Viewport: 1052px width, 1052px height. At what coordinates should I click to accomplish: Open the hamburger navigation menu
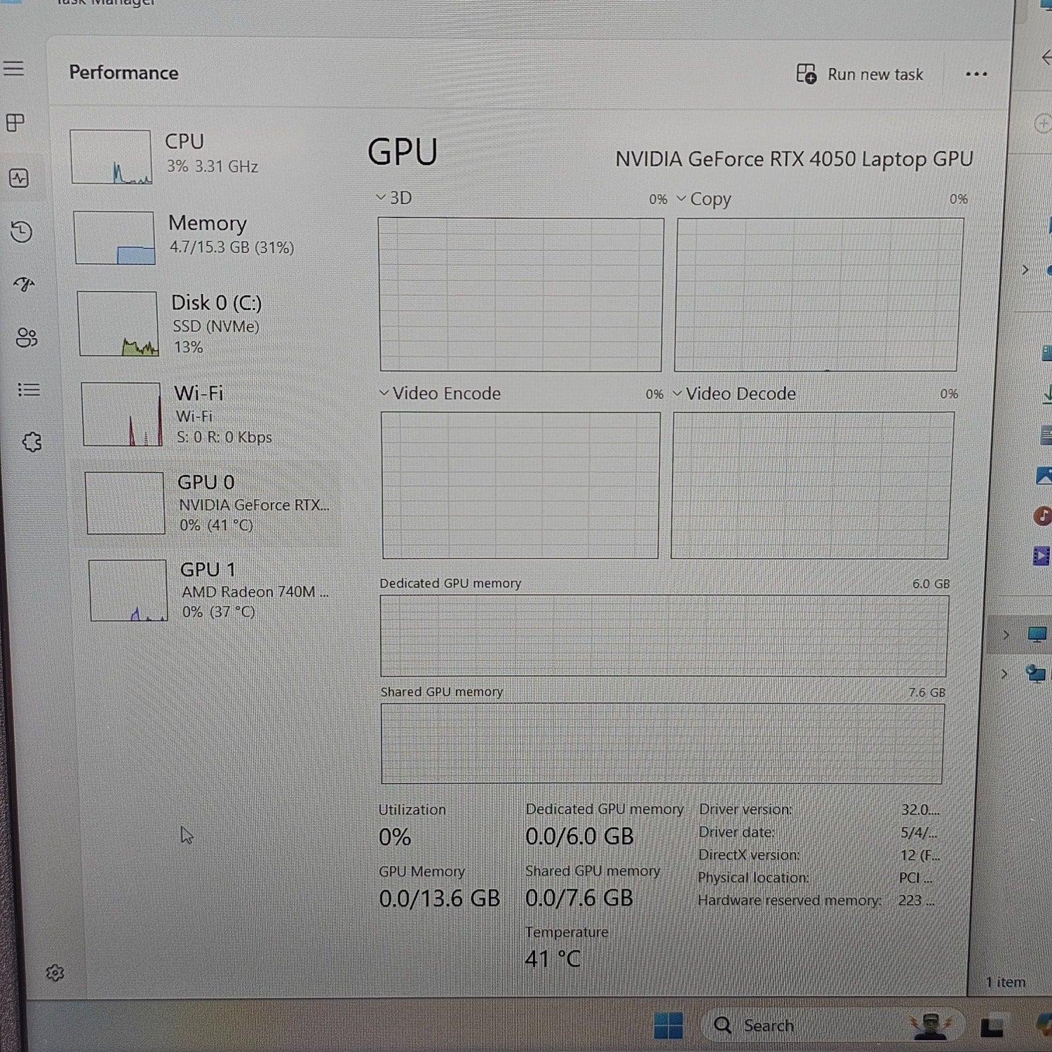click(x=13, y=69)
